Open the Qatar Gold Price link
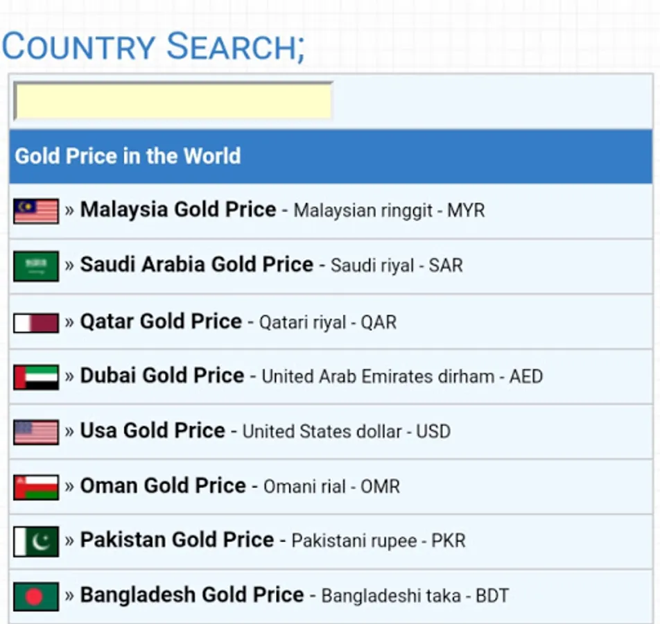Screen dimensions: 660x624 pyautogui.click(x=161, y=321)
